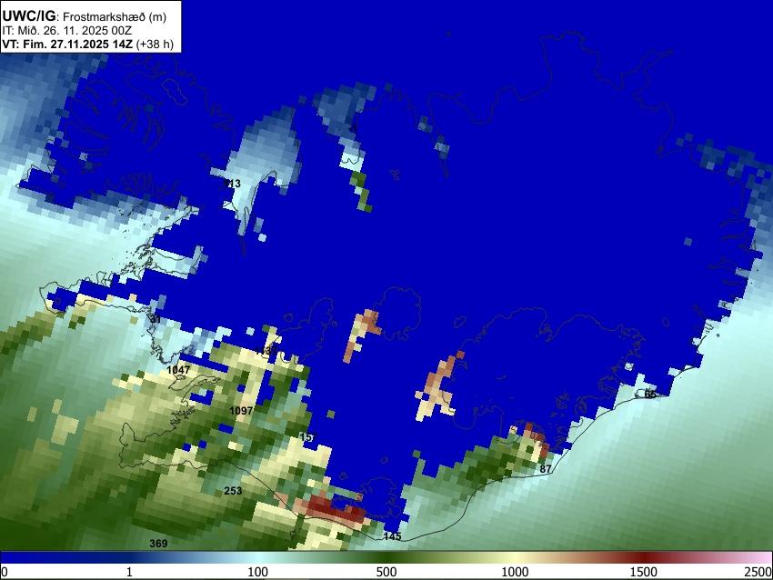Image resolution: width=773 pixels, height=580 pixels.
Task: Click the pale yellow color above the 1000 tick
Action: pyautogui.click(x=515, y=557)
